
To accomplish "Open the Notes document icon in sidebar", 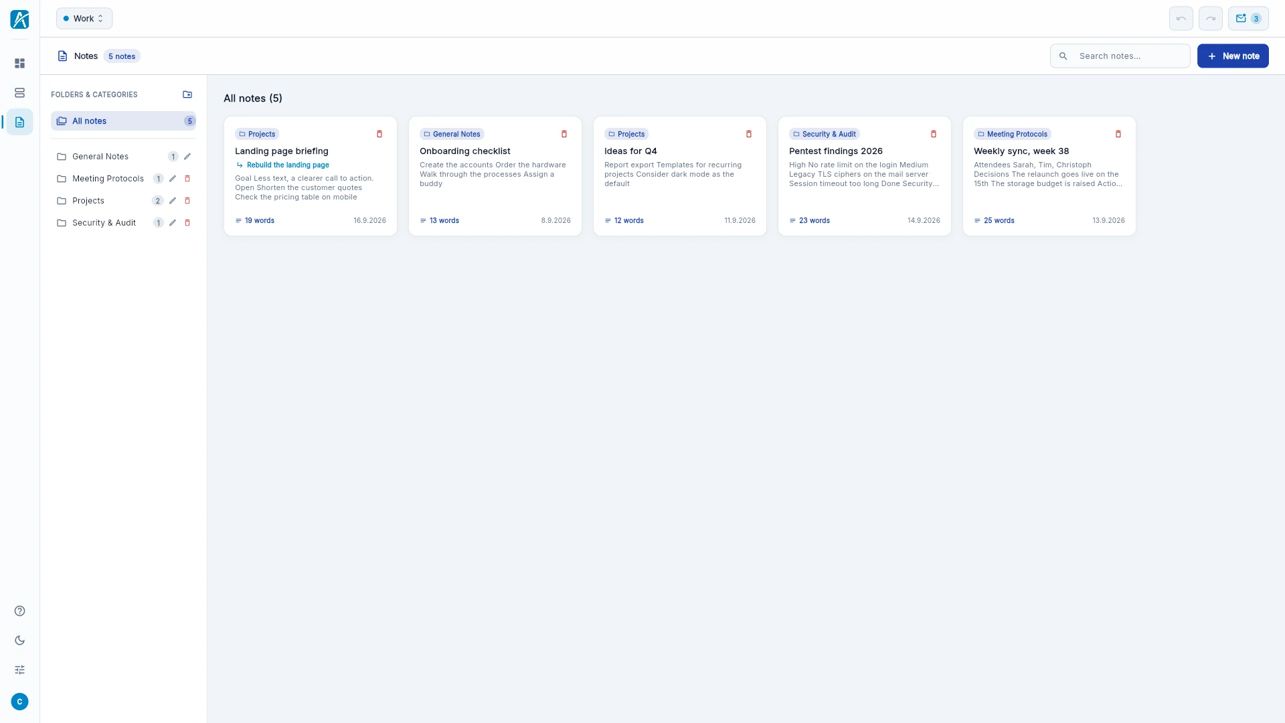I will pyautogui.click(x=19, y=122).
